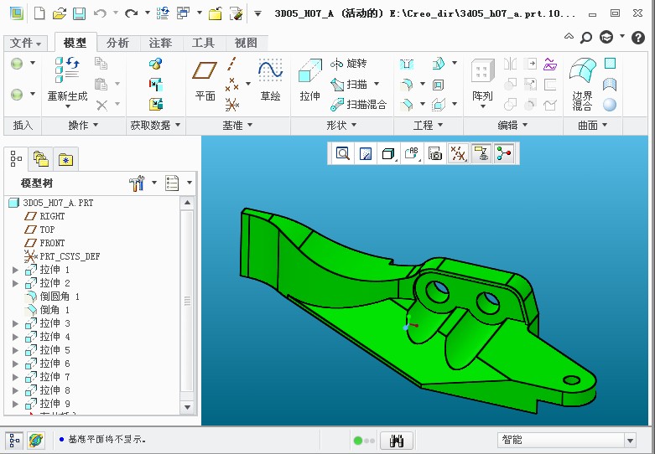Image resolution: width=655 pixels, height=454 pixels.
Task: Click the model tree vertical scrollbar
Action: [x=187, y=302]
